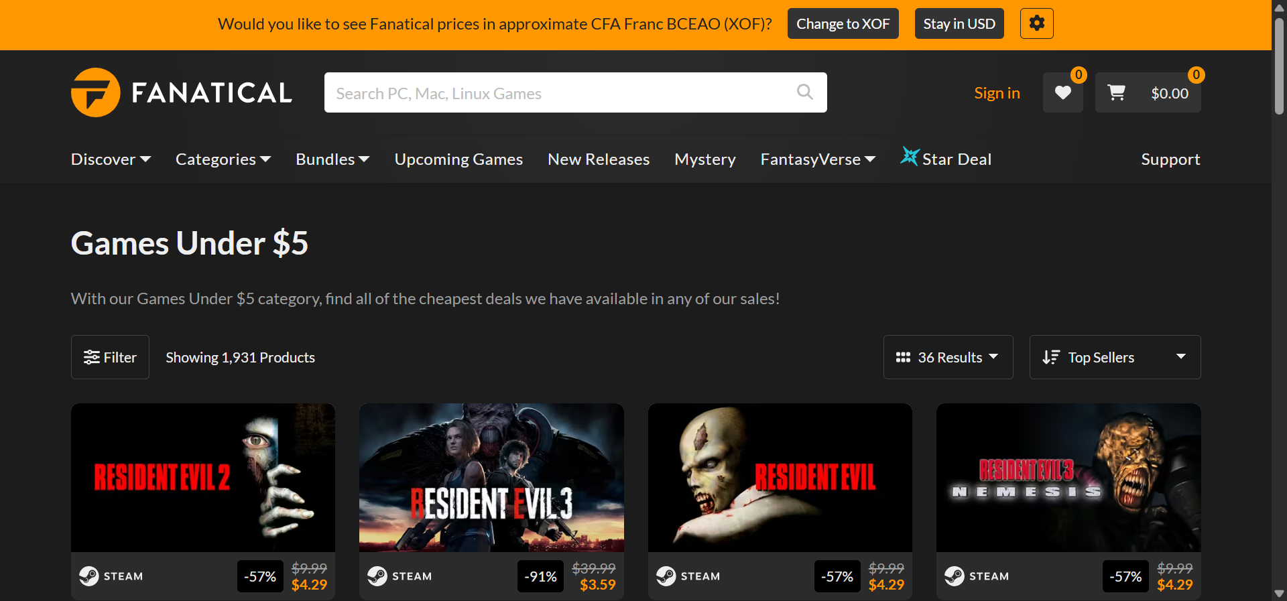Screen dimensions: 1287x601
Task: Open the Mystery page
Action: [705, 159]
